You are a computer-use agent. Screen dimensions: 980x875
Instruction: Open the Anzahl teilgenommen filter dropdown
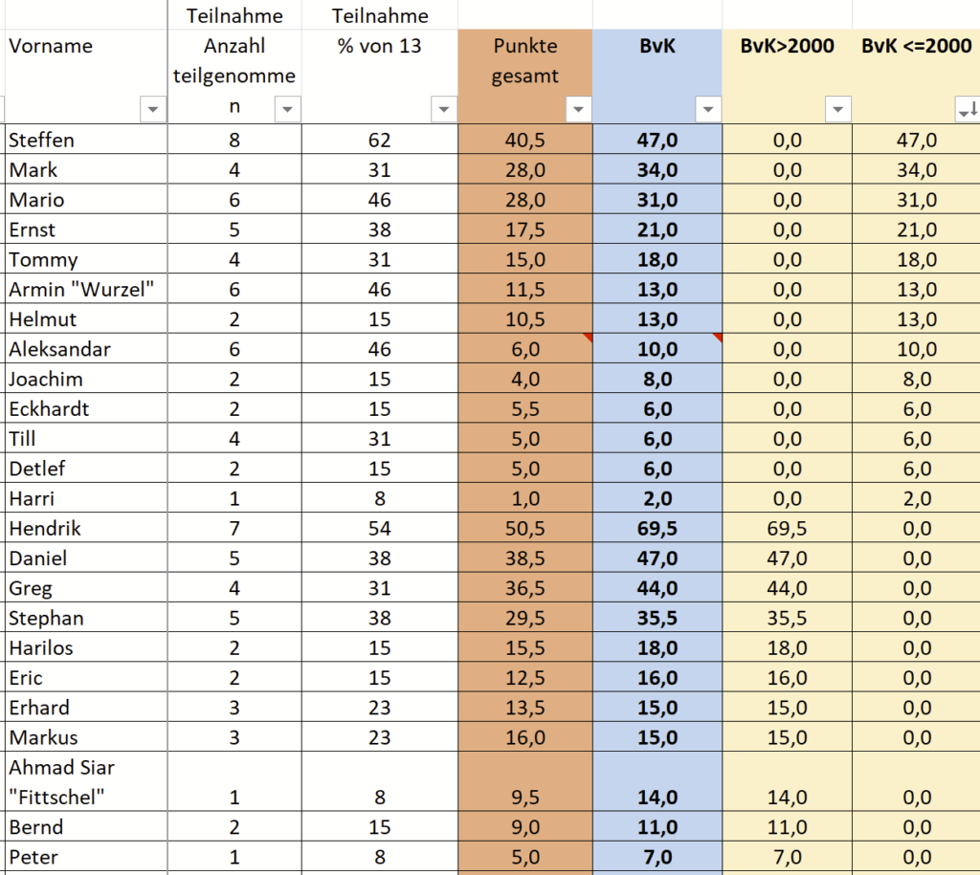click(x=287, y=110)
